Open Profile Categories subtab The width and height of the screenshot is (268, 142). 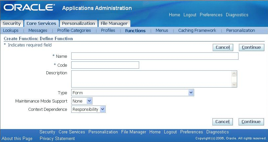coord(74,31)
